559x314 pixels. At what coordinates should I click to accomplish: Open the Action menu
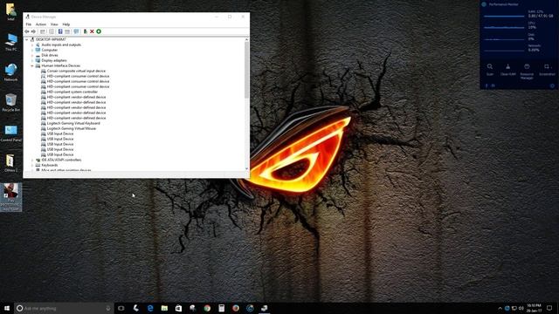(41, 24)
